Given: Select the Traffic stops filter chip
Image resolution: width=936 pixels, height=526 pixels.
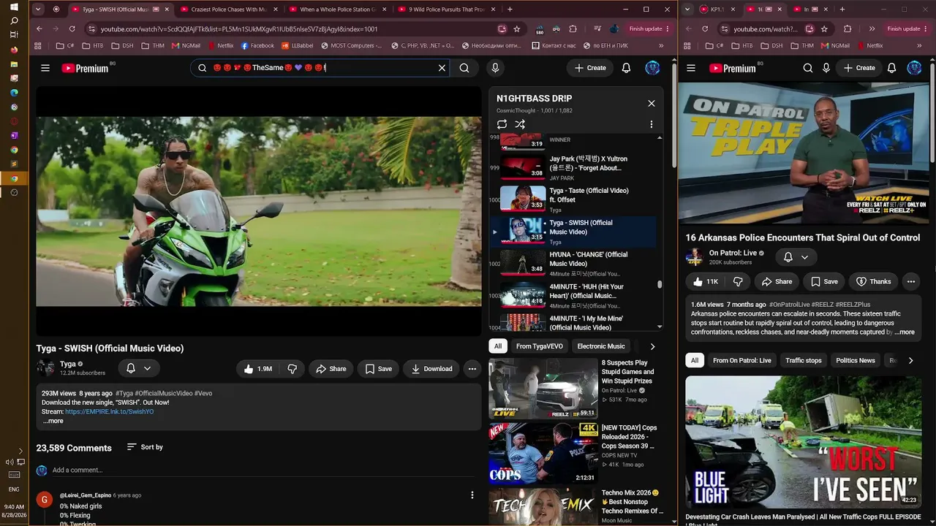Looking at the screenshot, I should (x=804, y=360).
